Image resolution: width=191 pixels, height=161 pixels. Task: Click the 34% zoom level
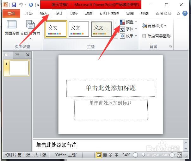pos(126,155)
